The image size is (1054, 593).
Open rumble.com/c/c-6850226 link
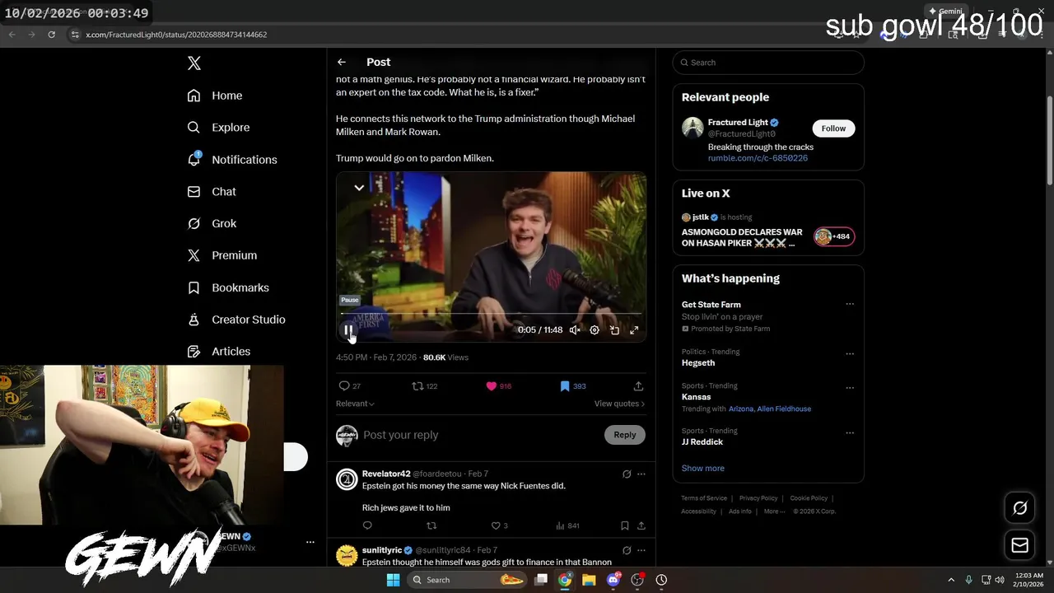pos(758,158)
